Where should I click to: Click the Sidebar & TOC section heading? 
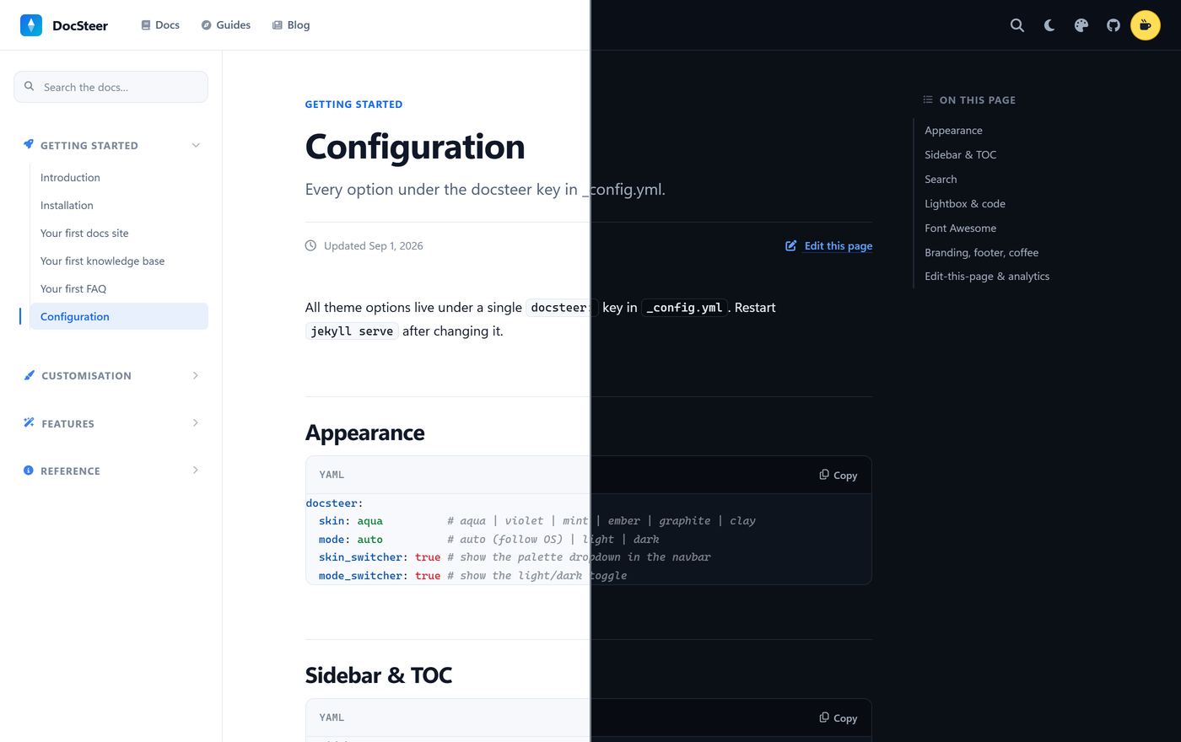379,675
